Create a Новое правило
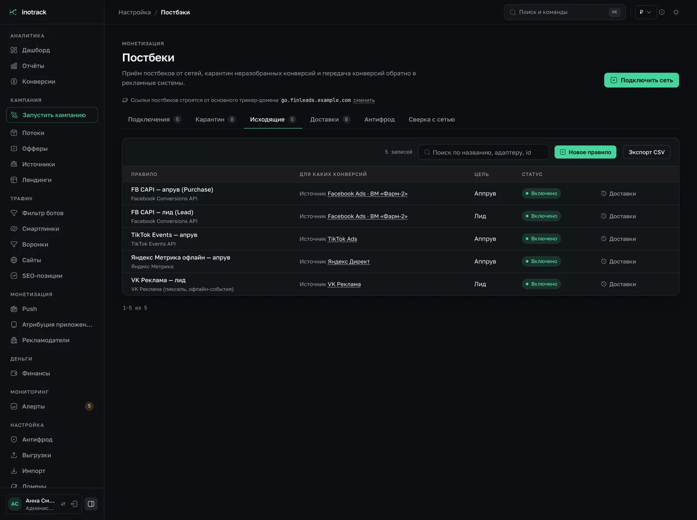 click(585, 152)
